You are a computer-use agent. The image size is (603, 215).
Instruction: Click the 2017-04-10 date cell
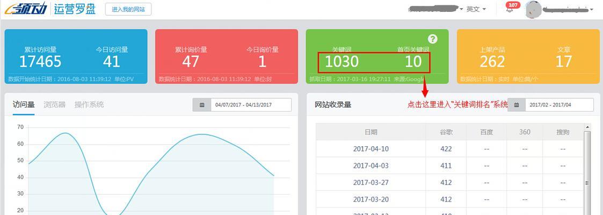tap(370, 149)
